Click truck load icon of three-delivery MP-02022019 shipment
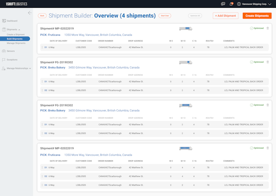 click(x=185, y=148)
